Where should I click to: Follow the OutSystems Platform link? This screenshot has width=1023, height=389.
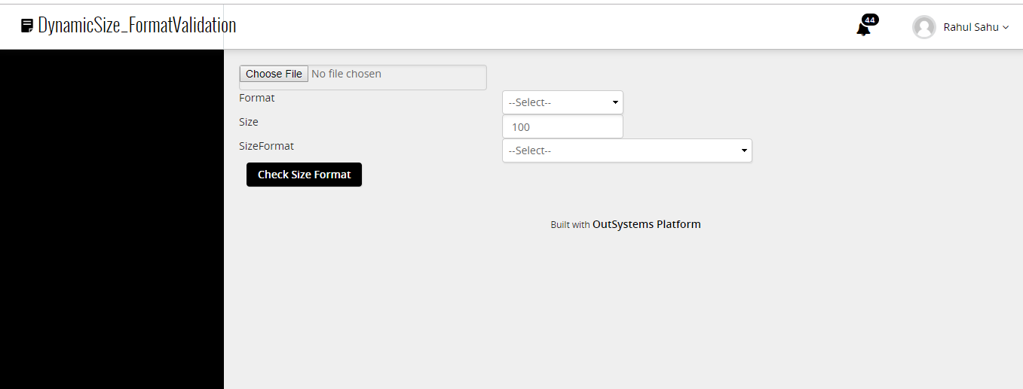pos(647,224)
